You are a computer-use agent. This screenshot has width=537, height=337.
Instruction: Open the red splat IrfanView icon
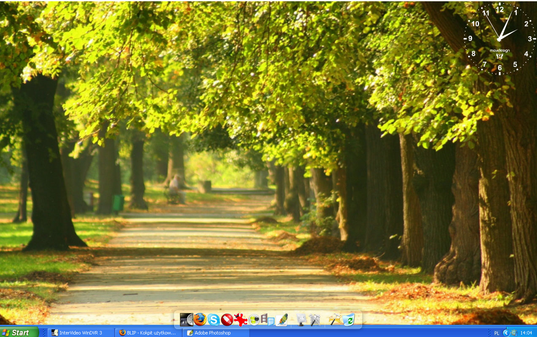point(241,320)
